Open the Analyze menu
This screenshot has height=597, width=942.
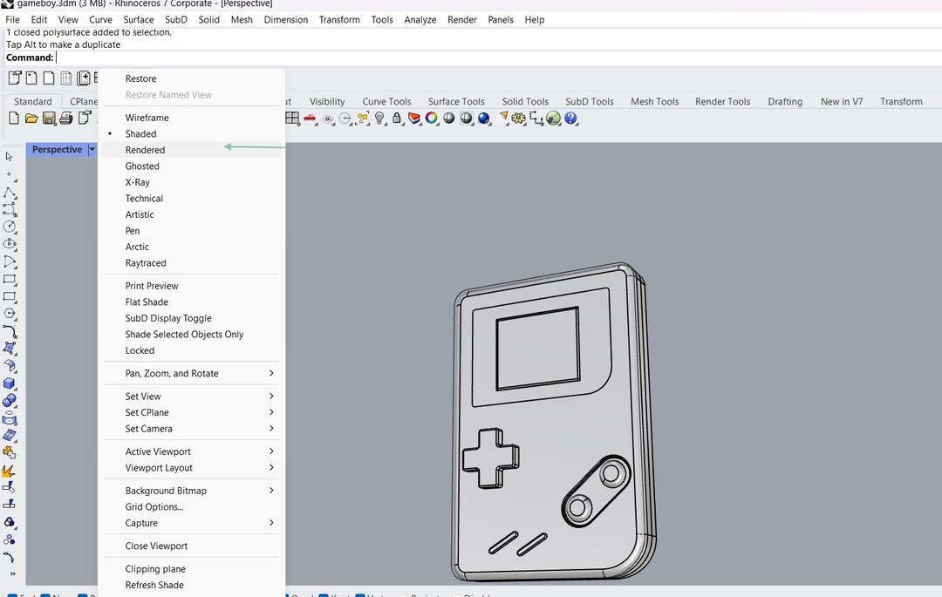click(x=420, y=20)
